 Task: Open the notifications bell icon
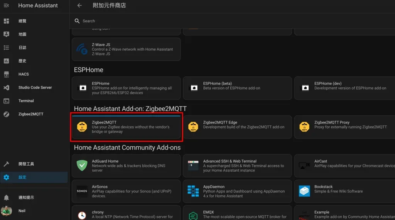click(6, 198)
